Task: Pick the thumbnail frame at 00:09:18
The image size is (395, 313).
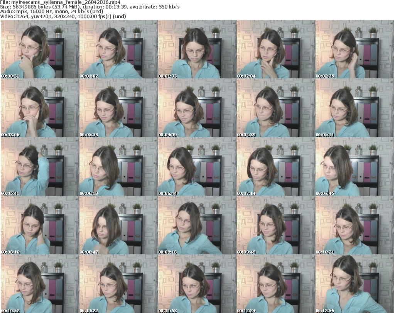Action: 197,225
